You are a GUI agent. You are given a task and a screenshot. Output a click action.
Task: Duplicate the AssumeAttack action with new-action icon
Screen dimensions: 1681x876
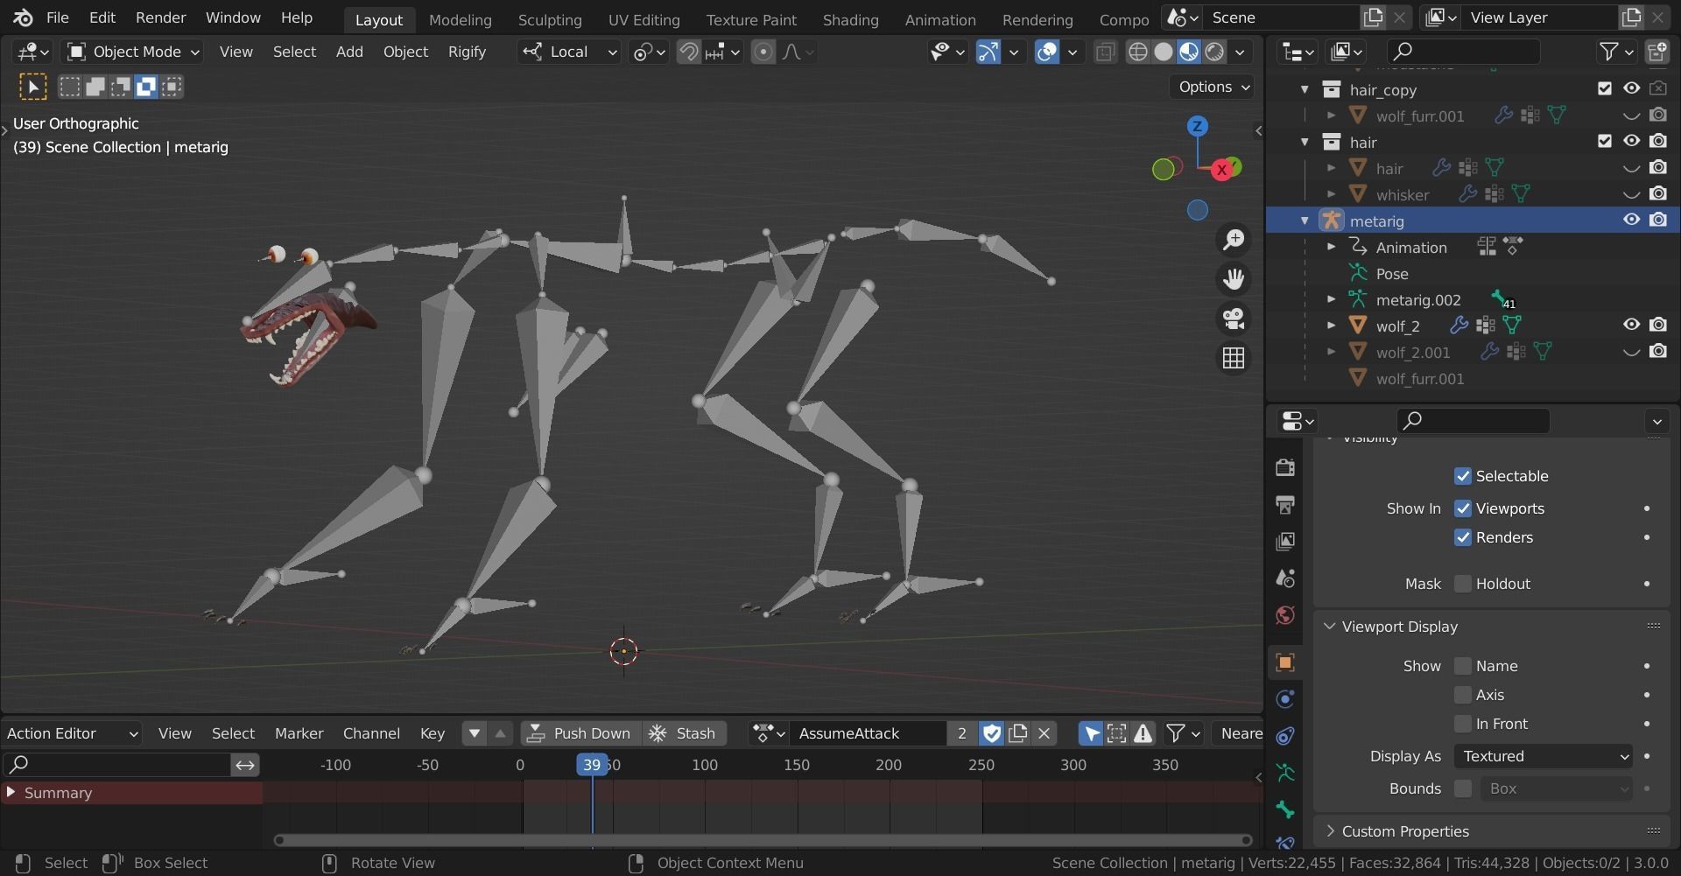(x=1018, y=733)
